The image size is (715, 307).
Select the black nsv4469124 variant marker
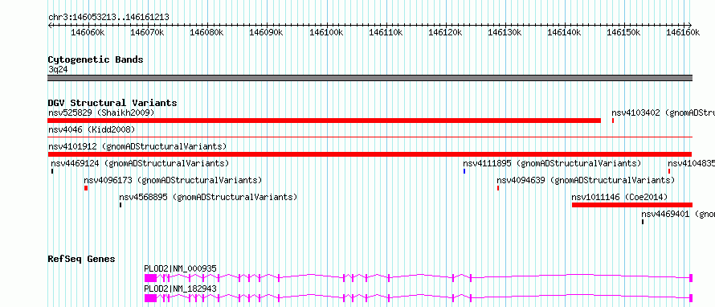52,171
